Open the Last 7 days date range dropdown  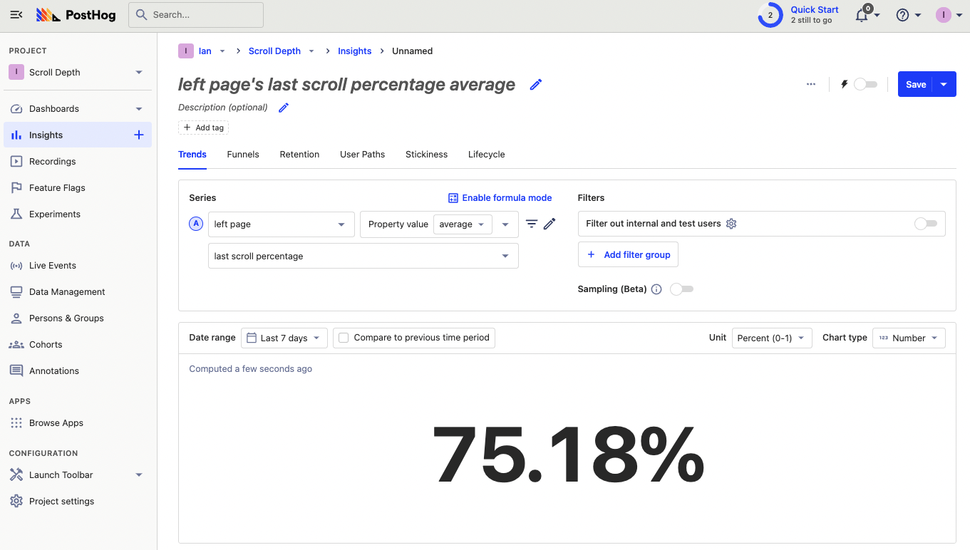click(284, 338)
